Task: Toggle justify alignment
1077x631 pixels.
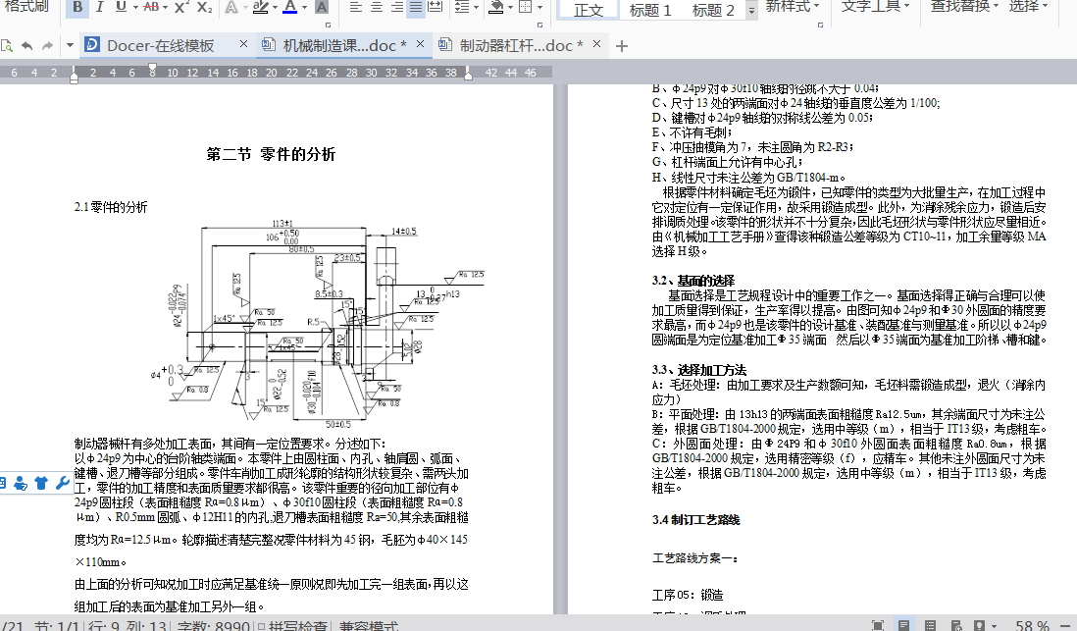Action: (x=416, y=8)
